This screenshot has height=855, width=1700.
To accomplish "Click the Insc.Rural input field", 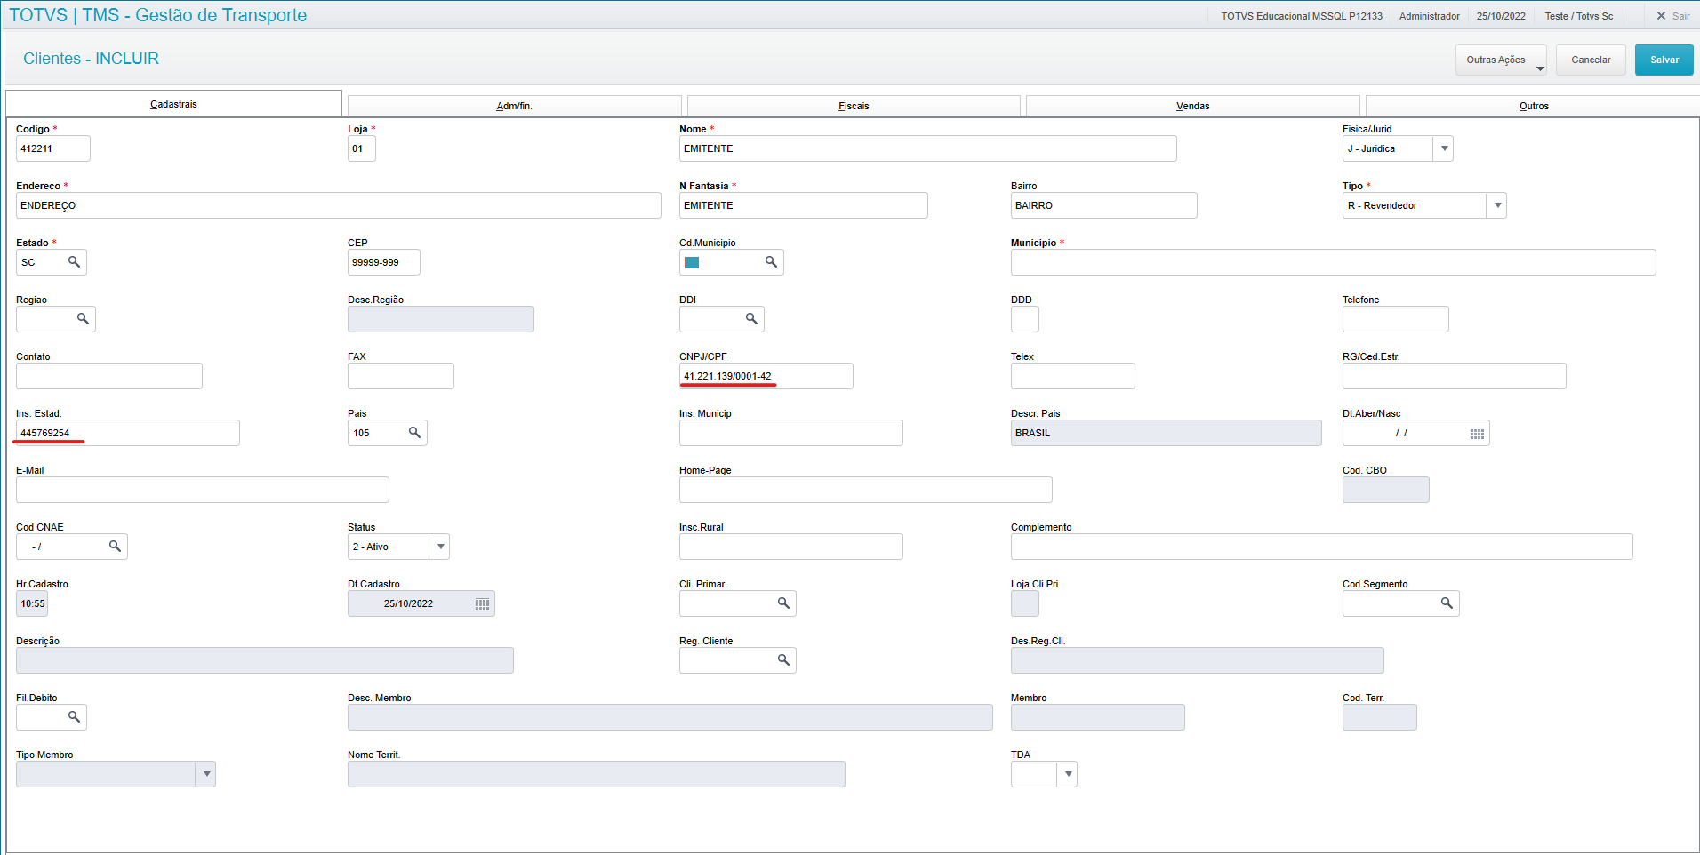I will pos(791,547).
